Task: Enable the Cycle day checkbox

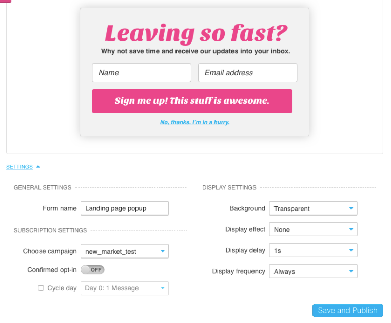Action: click(41, 288)
